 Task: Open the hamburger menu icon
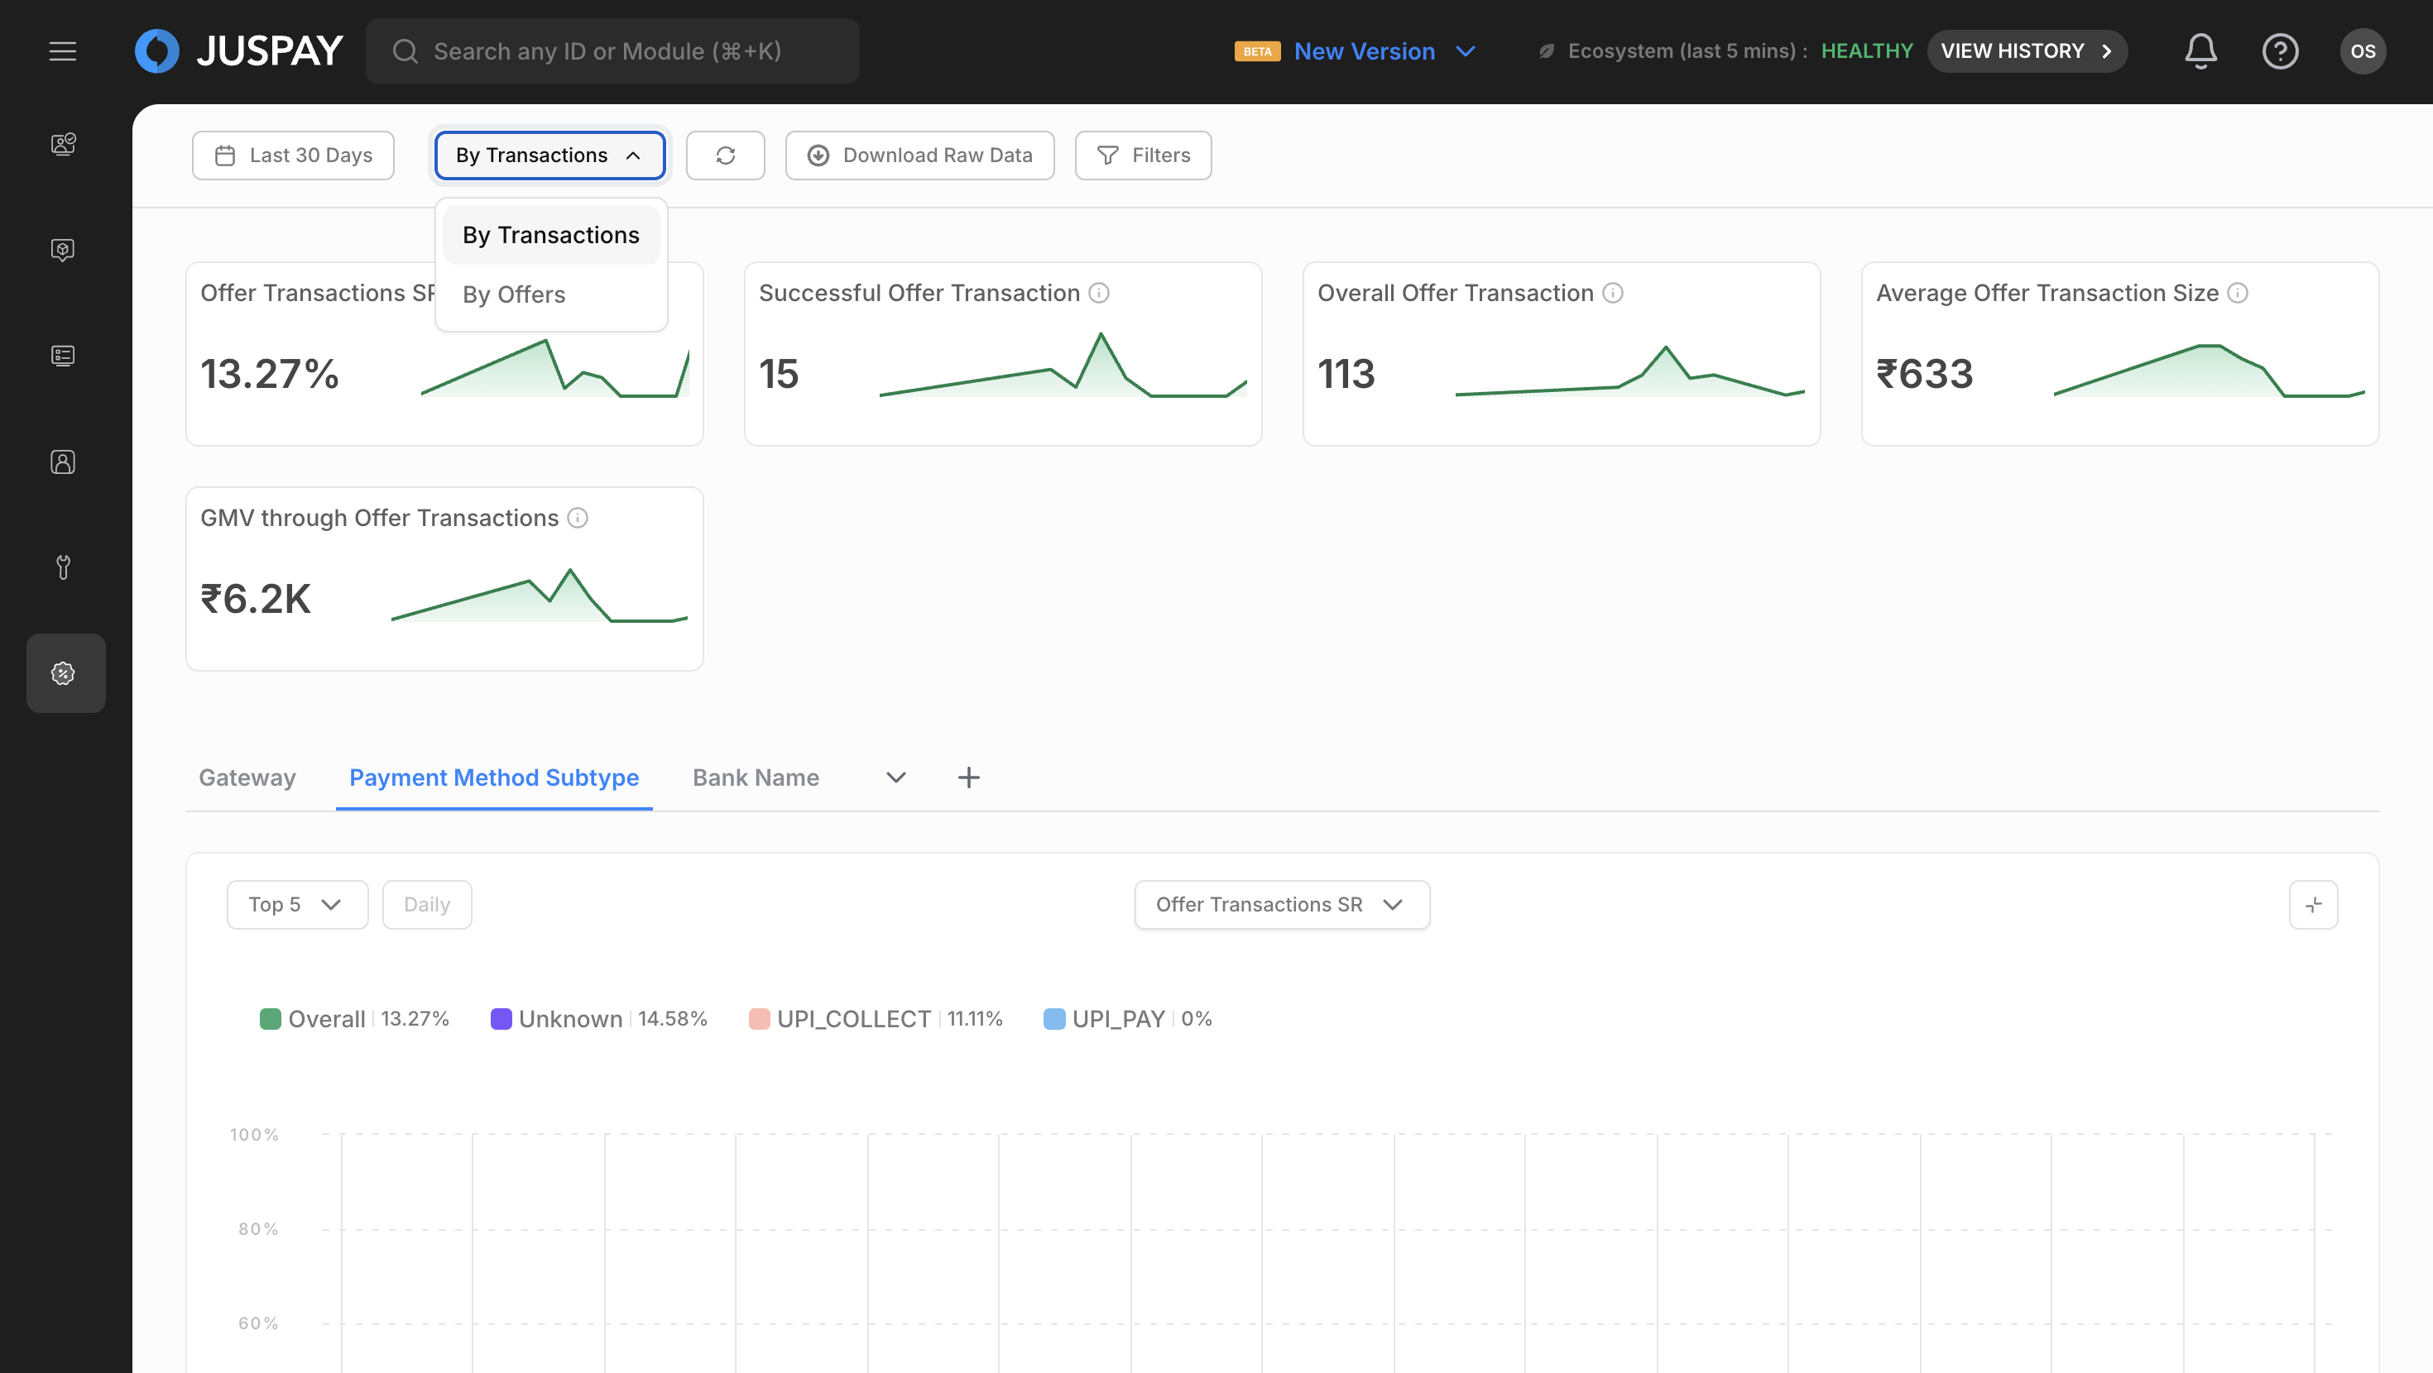[62, 51]
